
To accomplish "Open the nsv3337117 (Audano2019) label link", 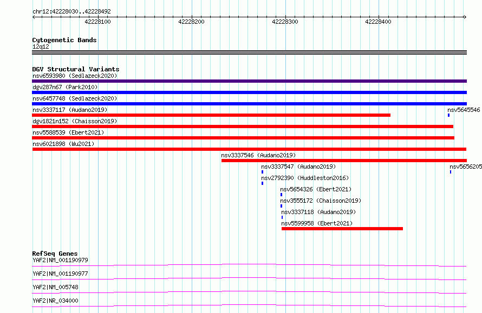I will (70, 110).
